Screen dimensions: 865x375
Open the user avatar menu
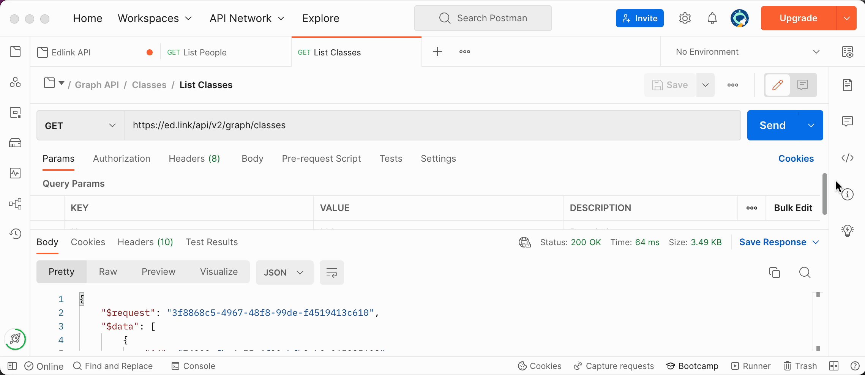click(x=740, y=18)
